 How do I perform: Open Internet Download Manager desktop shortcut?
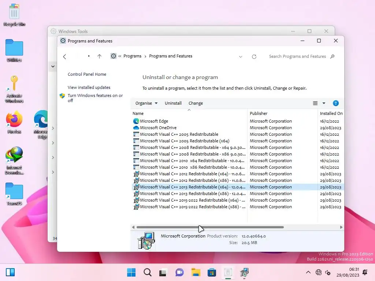coord(14,161)
